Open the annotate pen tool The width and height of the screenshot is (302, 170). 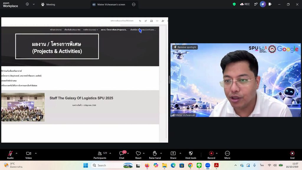(256, 4)
